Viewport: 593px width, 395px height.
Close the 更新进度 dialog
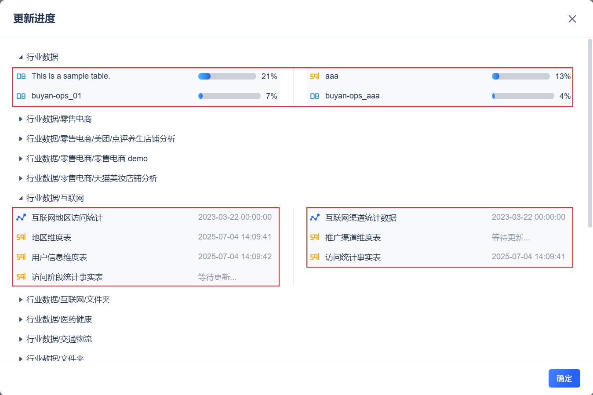pyautogui.click(x=572, y=19)
